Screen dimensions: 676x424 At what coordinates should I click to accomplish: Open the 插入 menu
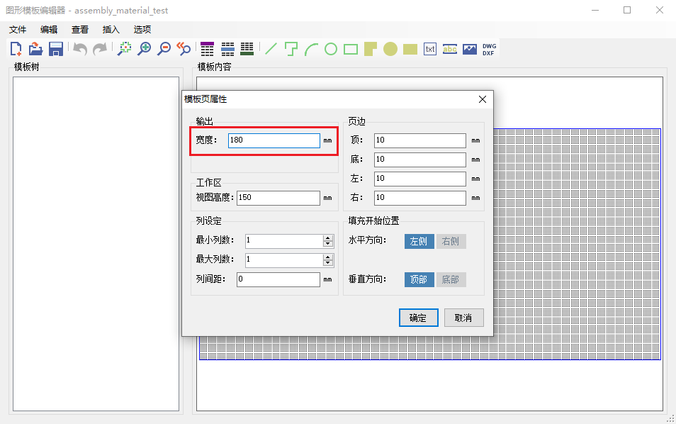(x=111, y=29)
